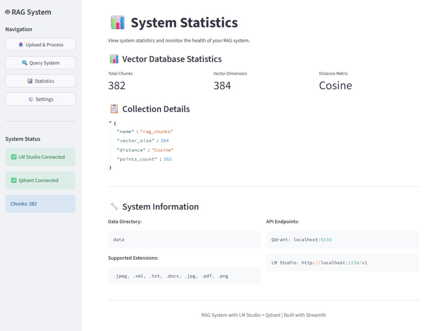Open the Statistics page
Image resolution: width=443 pixels, height=331 pixels.
(40, 81)
